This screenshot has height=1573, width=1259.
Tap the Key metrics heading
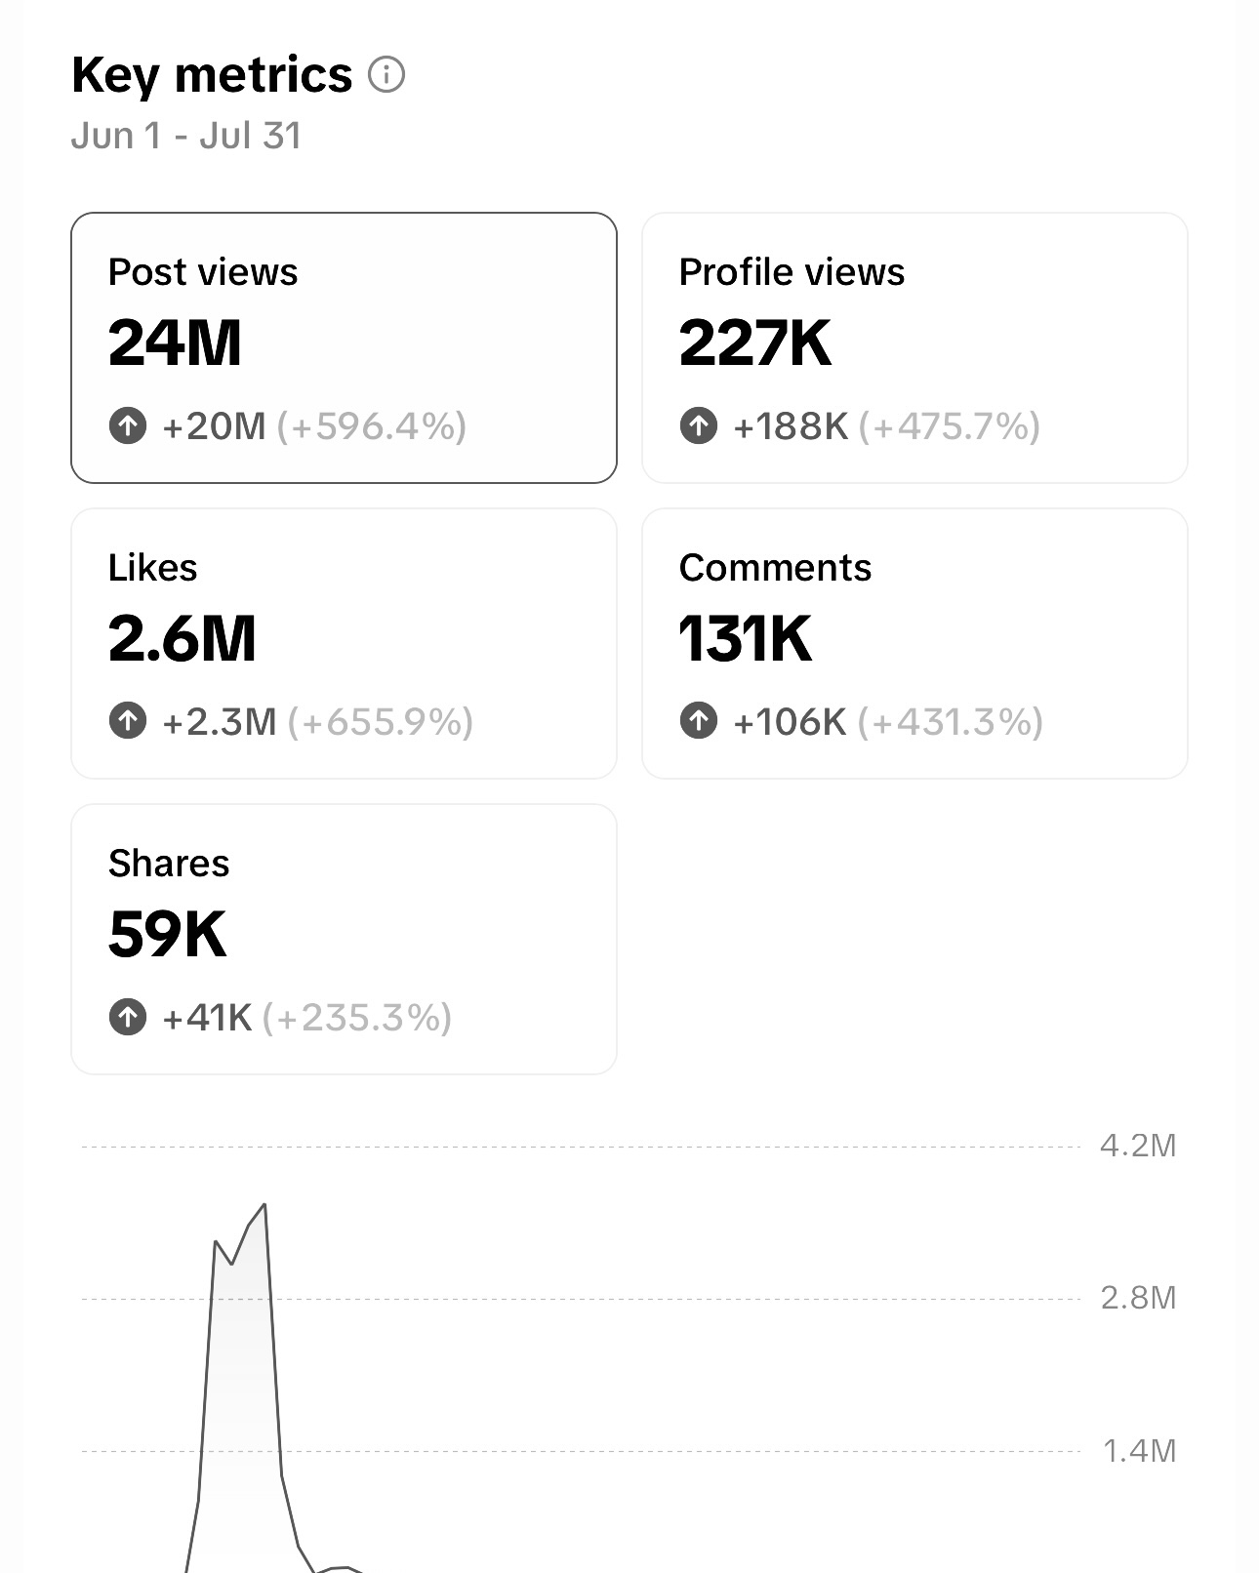pos(212,75)
